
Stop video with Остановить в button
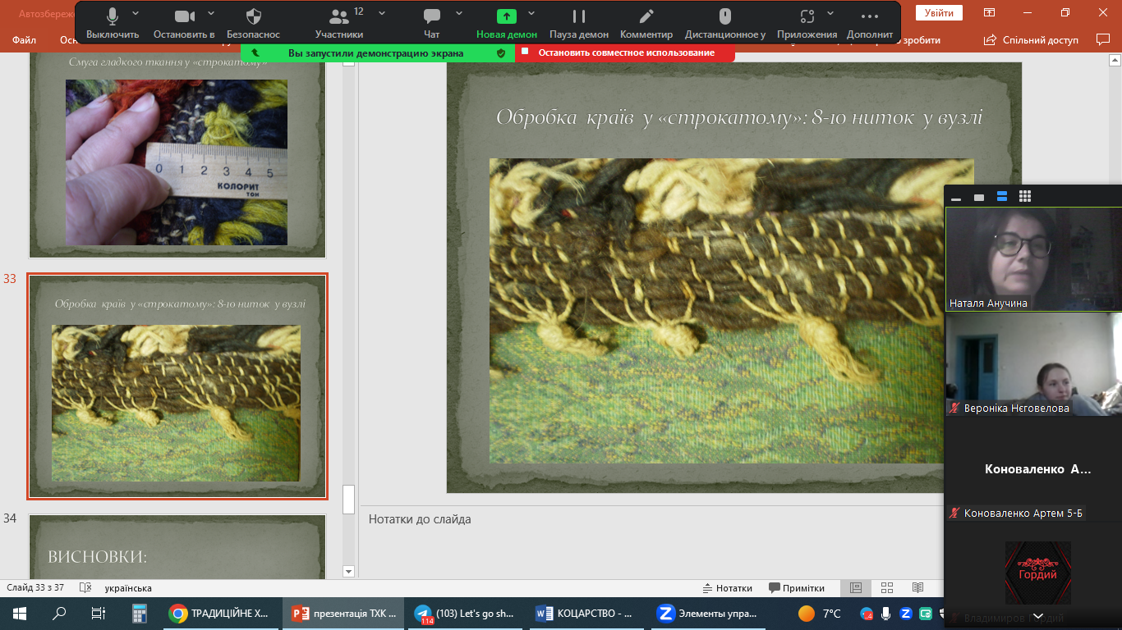[x=184, y=24]
